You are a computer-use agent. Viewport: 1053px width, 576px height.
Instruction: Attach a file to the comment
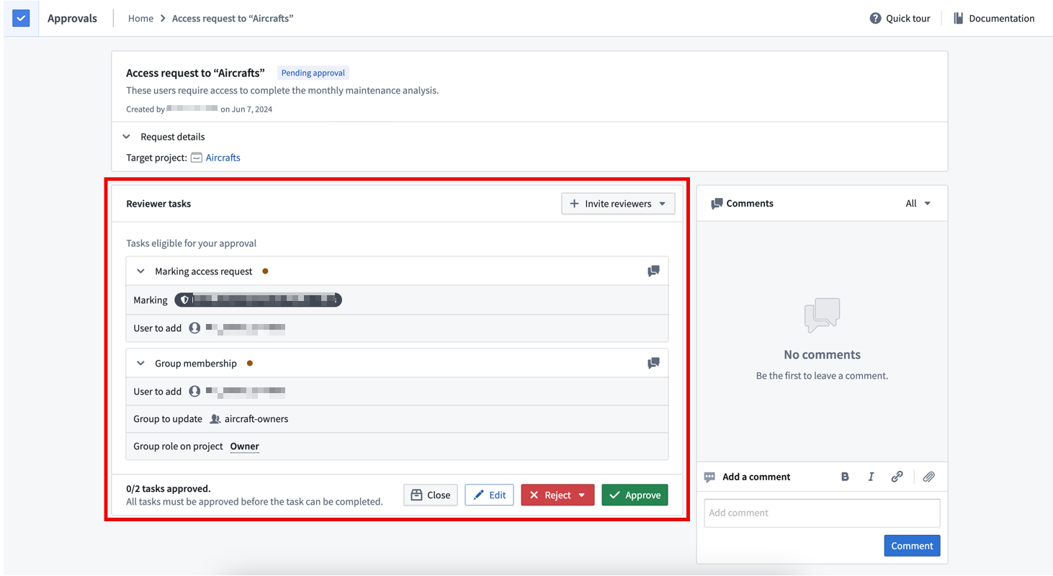929,477
